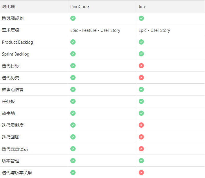
Task: Click the 版本管理 row label
Action: coord(11,161)
